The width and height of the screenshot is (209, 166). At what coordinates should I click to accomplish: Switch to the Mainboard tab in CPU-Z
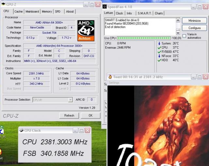[32, 12]
